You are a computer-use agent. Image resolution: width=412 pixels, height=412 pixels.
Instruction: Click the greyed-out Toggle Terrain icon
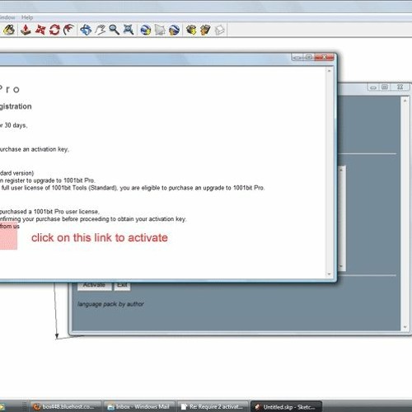[160, 30]
